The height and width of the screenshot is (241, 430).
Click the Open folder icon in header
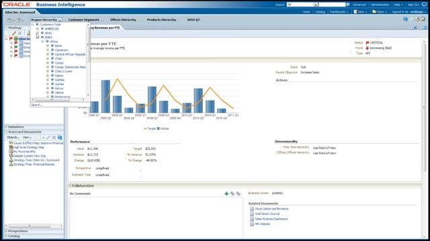(374, 12)
